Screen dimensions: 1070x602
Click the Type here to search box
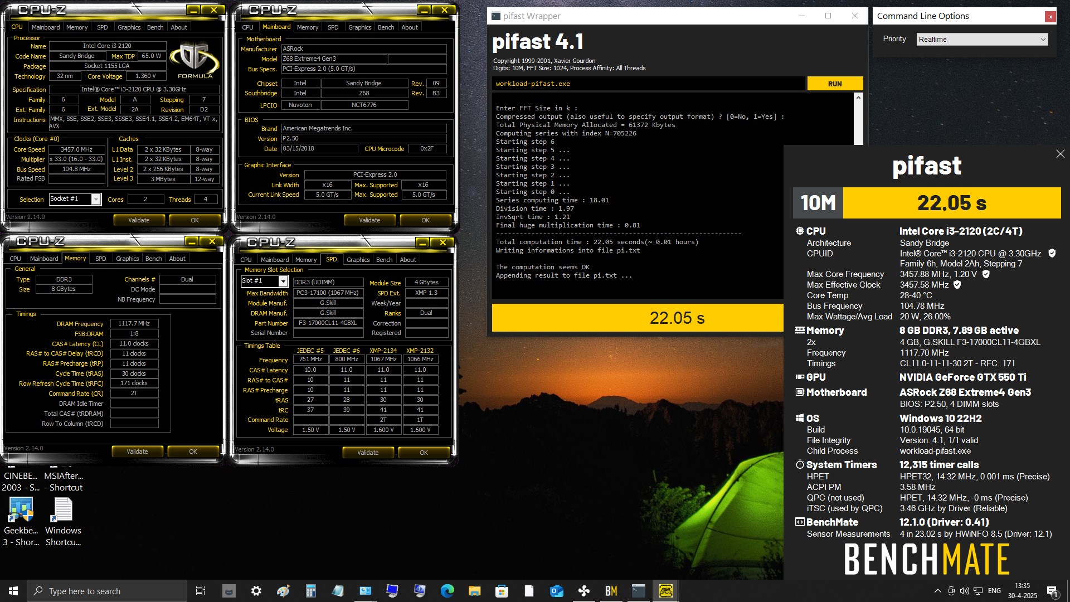(107, 591)
